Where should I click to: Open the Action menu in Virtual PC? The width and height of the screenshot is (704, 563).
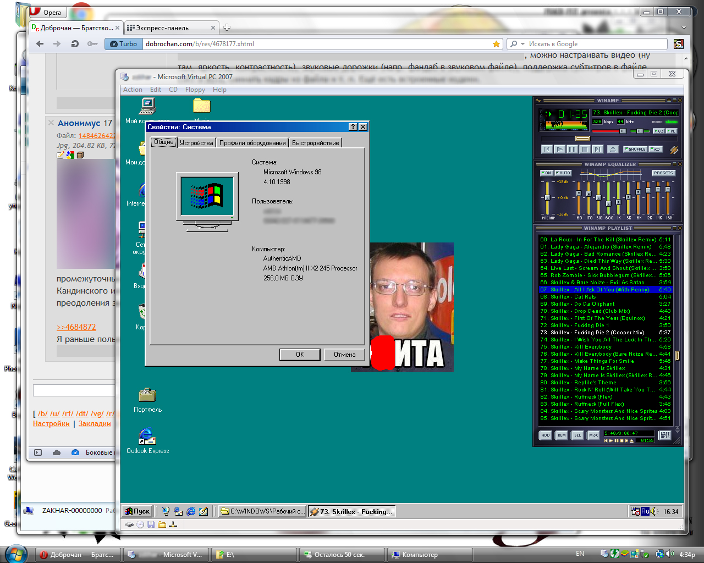point(133,90)
